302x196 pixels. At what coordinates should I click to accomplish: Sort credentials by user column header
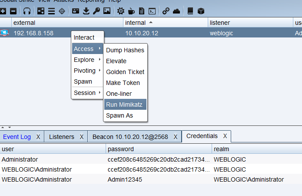[x=53, y=149]
